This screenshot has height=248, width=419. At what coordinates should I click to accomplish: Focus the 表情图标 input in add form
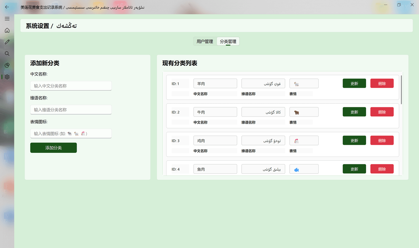[x=71, y=133]
